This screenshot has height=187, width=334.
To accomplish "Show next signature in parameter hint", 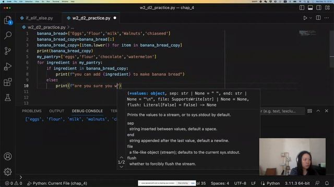I will click(x=121, y=167).
